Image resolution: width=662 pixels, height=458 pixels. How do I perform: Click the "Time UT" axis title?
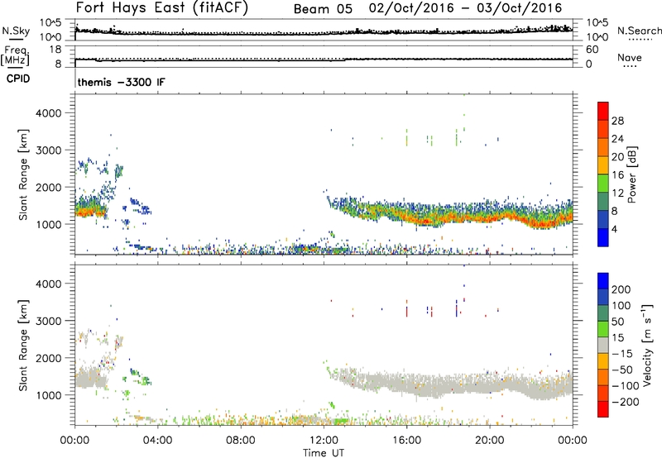[324, 453]
